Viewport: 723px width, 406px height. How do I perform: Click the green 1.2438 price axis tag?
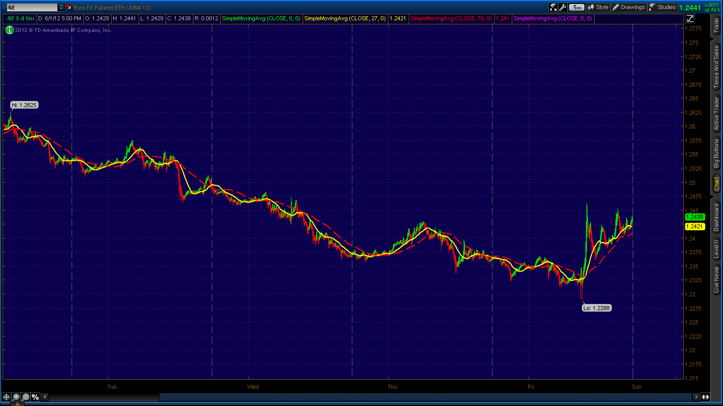[x=695, y=217]
